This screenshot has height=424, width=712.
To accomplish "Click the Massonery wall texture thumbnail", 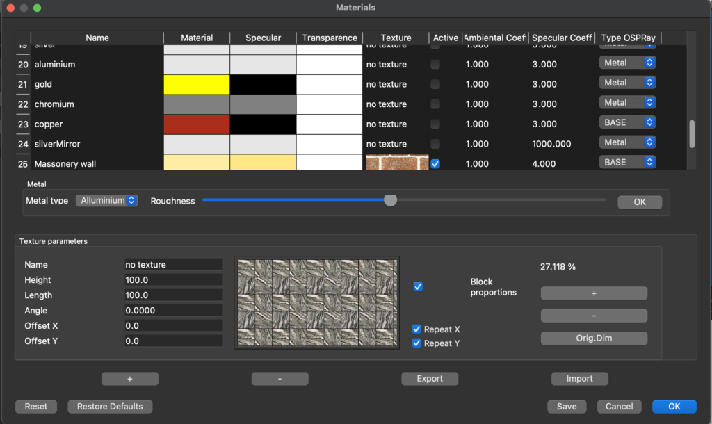I will (397, 163).
